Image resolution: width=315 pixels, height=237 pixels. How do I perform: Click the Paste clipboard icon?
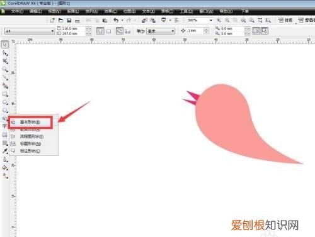pyautogui.click(x=105, y=20)
